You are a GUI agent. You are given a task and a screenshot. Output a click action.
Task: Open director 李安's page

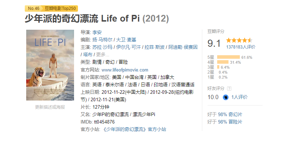[x=97, y=33]
